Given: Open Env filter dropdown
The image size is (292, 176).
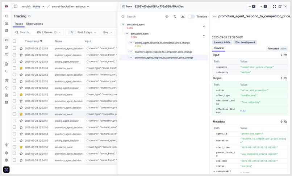Looking at the screenshot, I should tap(108, 32).
